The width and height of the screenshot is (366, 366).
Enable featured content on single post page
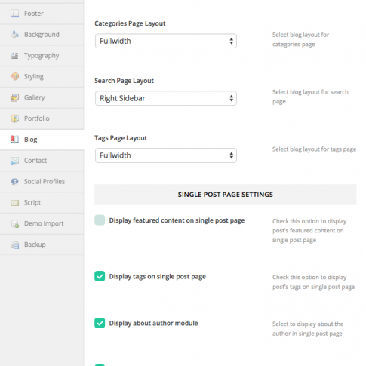pos(100,220)
